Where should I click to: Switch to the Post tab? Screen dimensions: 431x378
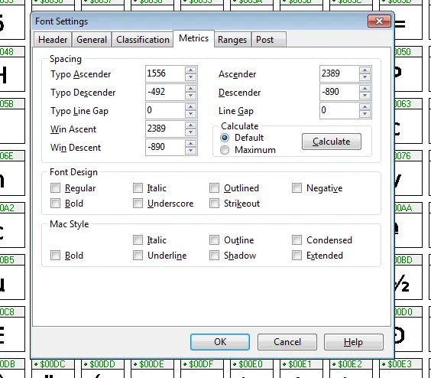coord(269,40)
